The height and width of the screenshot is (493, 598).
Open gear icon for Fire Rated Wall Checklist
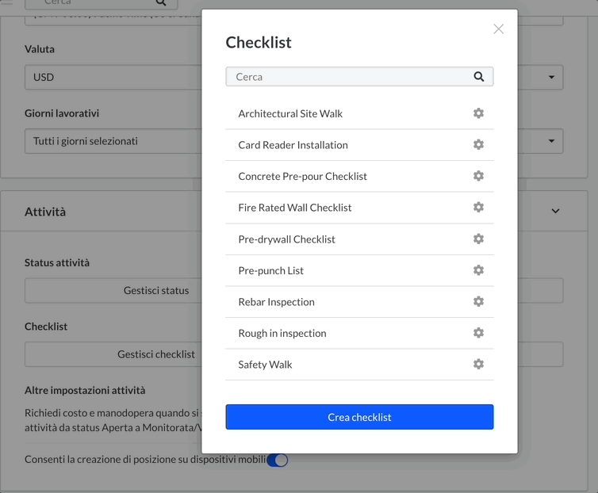[478, 207]
